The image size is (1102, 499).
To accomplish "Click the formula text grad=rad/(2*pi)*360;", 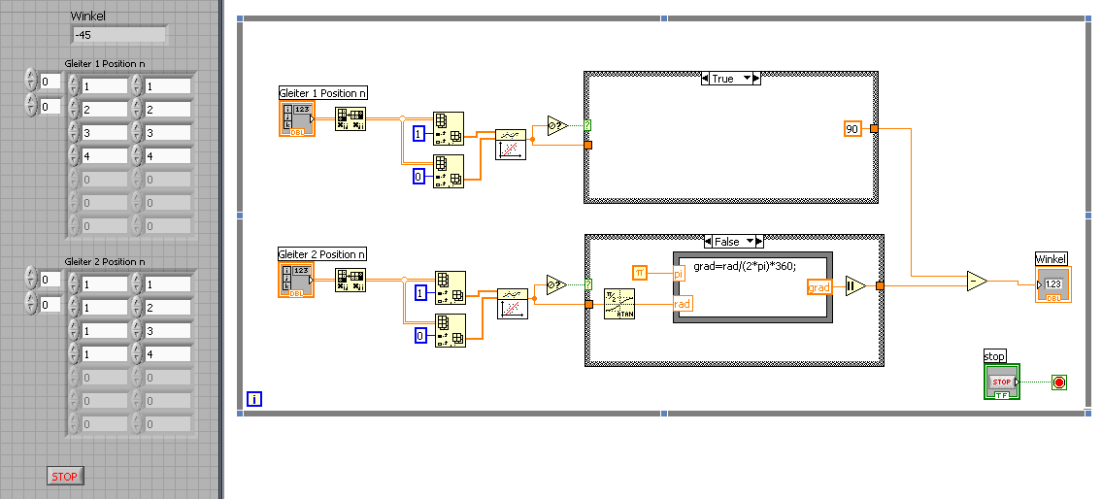I will click(x=745, y=264).
